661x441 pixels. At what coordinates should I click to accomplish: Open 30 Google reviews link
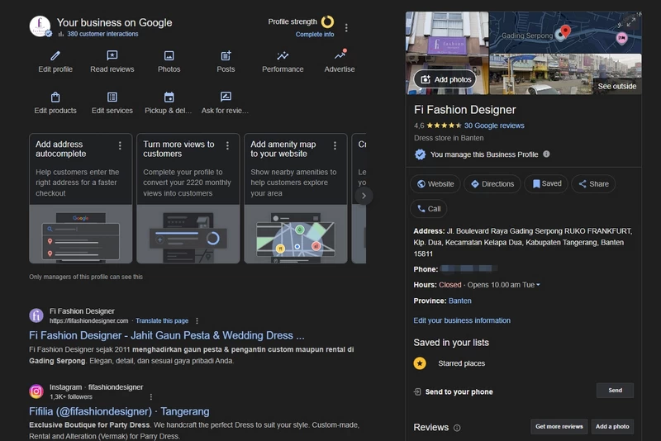(x=494, y=126)
